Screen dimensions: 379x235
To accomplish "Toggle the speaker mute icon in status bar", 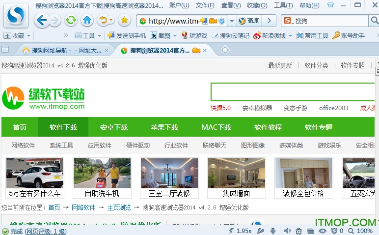I will [x=287, y=231].
